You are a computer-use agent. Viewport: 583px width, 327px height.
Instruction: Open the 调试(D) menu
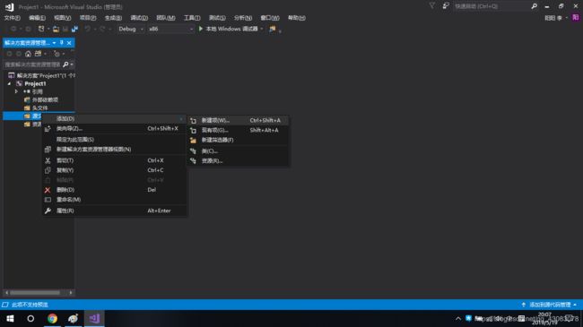pos(139,18)
